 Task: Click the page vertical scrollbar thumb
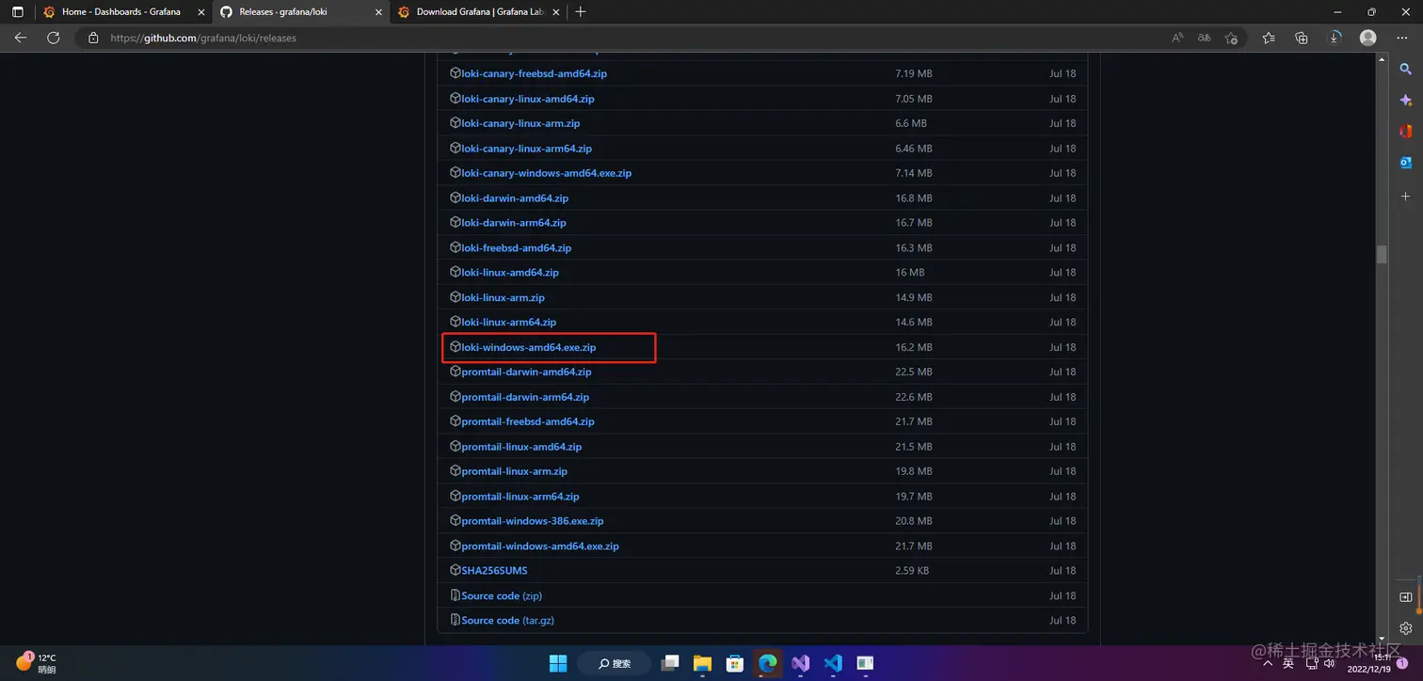coord(1382,255)
